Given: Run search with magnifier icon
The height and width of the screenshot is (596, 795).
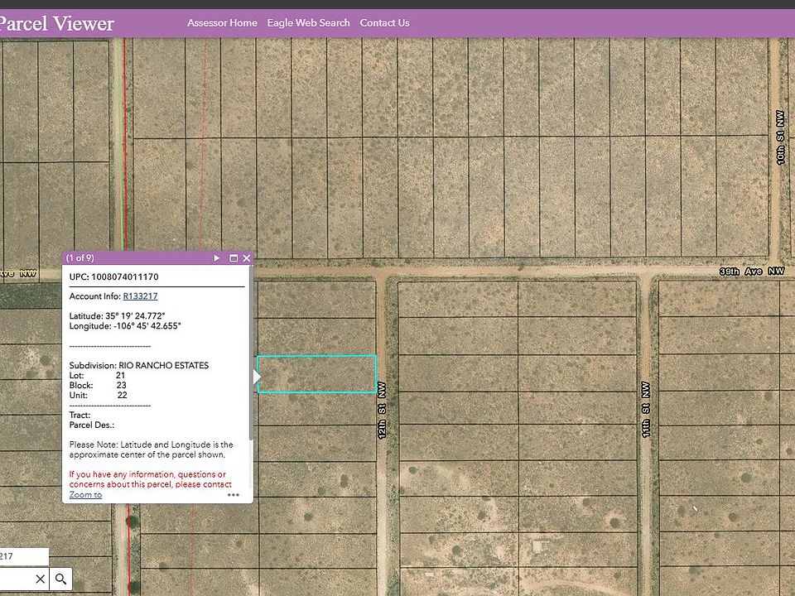Looking at the screenshot, I should [60, 579].
